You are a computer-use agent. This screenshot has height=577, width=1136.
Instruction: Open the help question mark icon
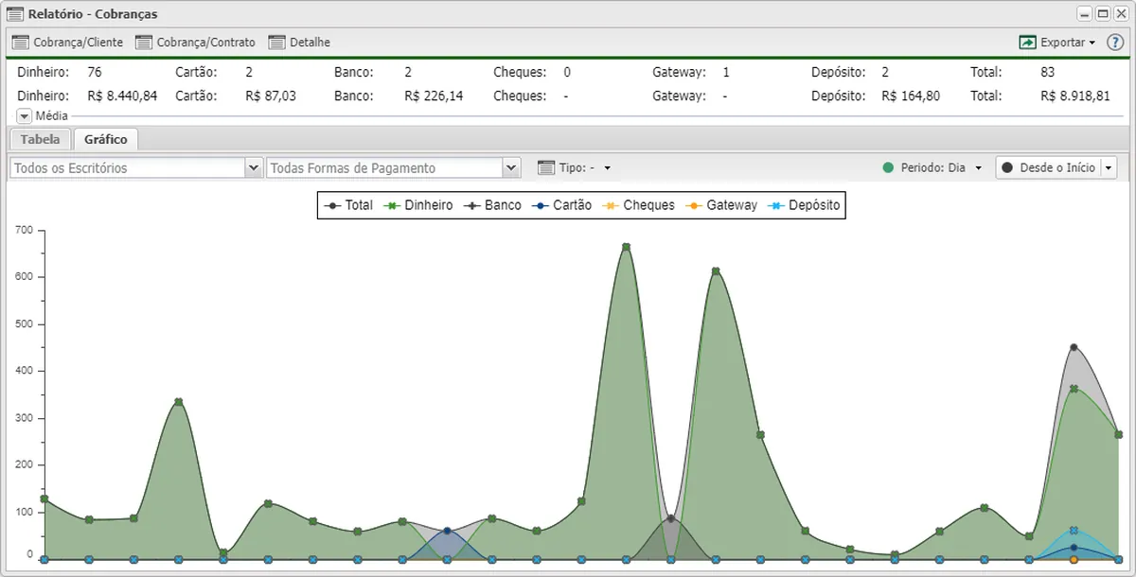[x=1115, y=43]
